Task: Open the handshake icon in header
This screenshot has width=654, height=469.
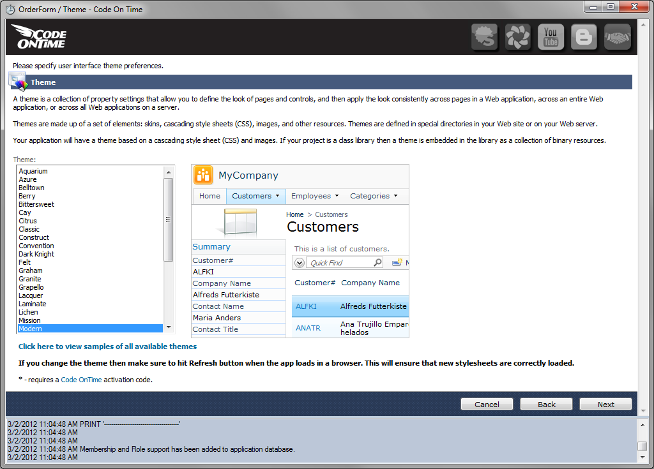Action: (618, 36)
